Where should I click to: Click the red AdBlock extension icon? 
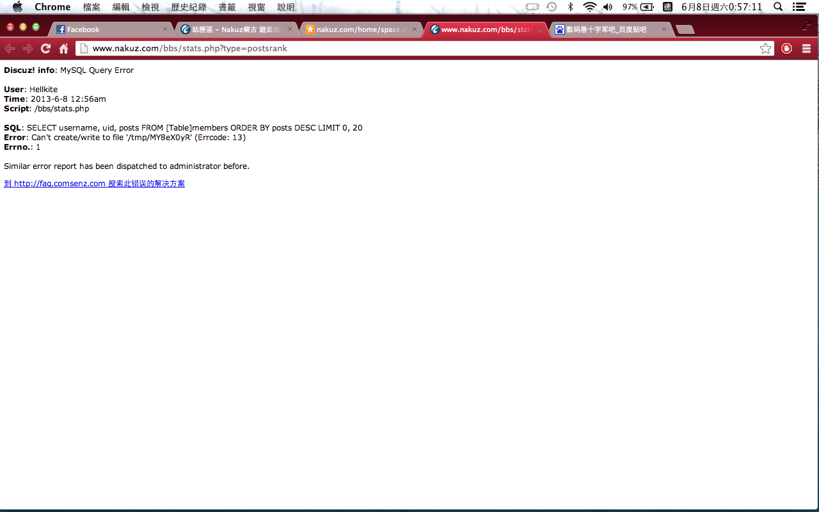click(x=786, y=49)
